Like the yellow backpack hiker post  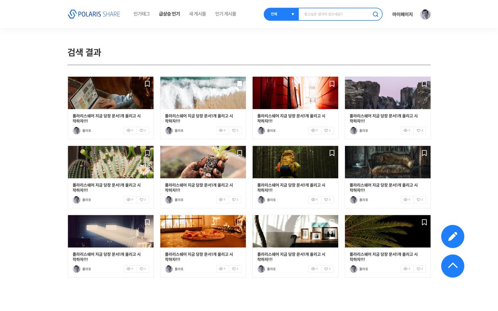(327, 200)
